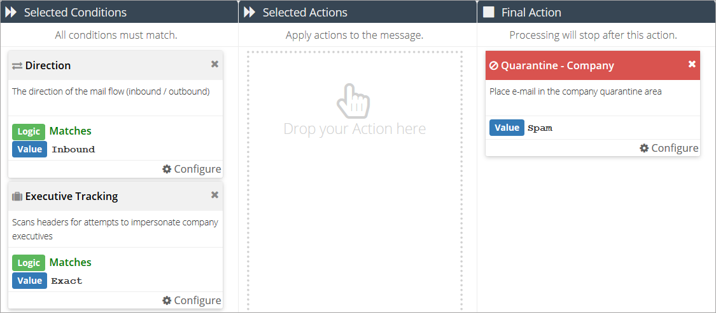Click the Exact Value badge
This screenshot has height=313, width=716.
29,281
